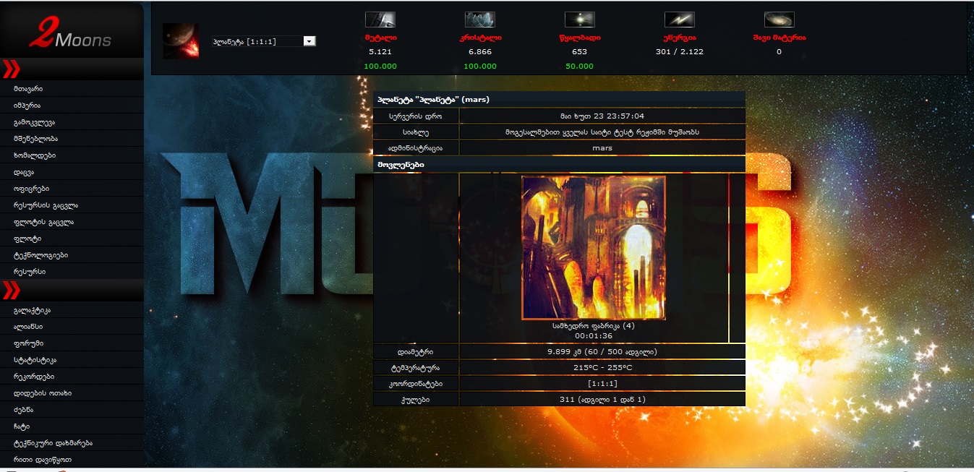Click the deuterium amount 653
The height and width of the screenshot is (472, 974).
(579, 52)
